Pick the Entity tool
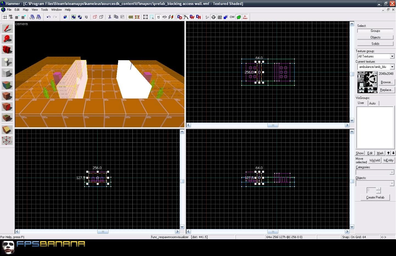This screenshot has width=396, height=256. tap(7, 62)
